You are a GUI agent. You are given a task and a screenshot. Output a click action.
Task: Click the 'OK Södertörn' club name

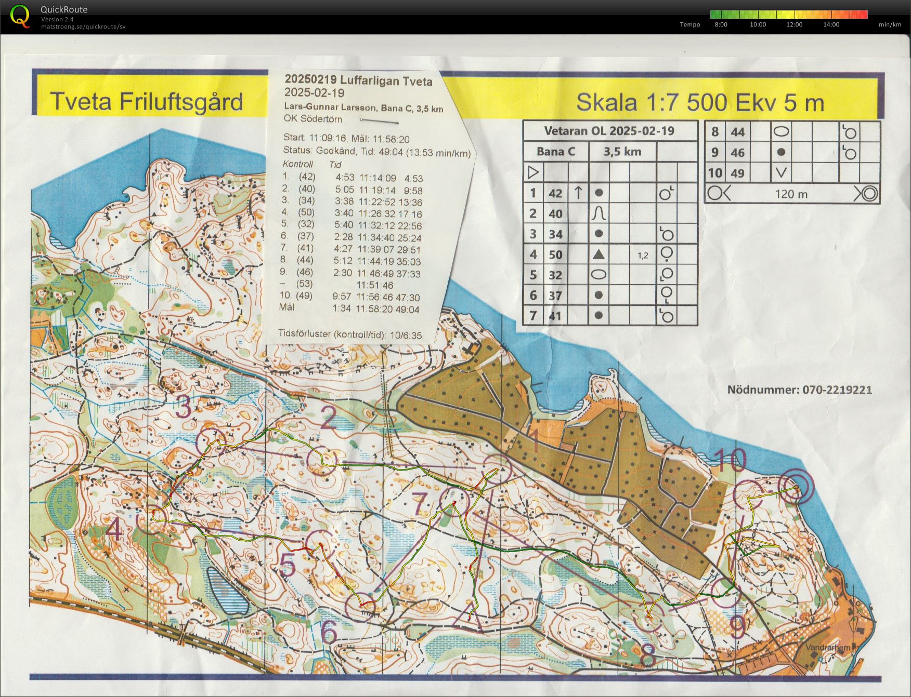(313, 118)
